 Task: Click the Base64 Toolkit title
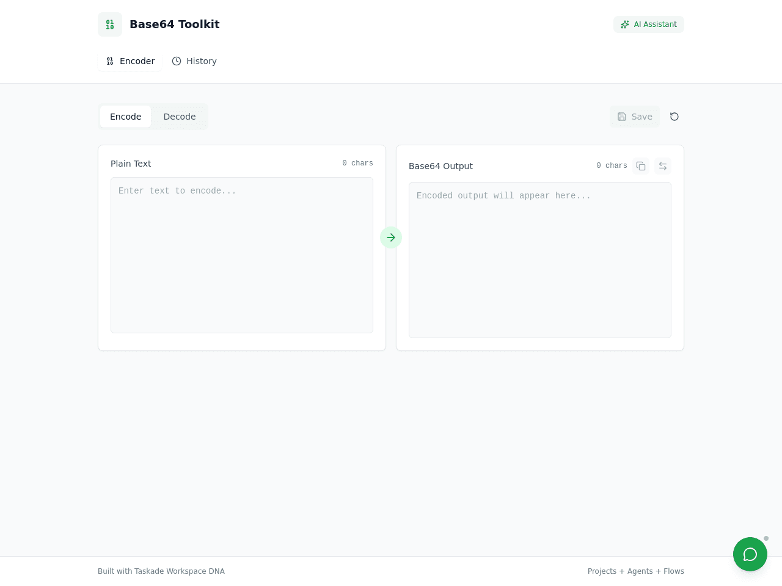tap(175, 24)
